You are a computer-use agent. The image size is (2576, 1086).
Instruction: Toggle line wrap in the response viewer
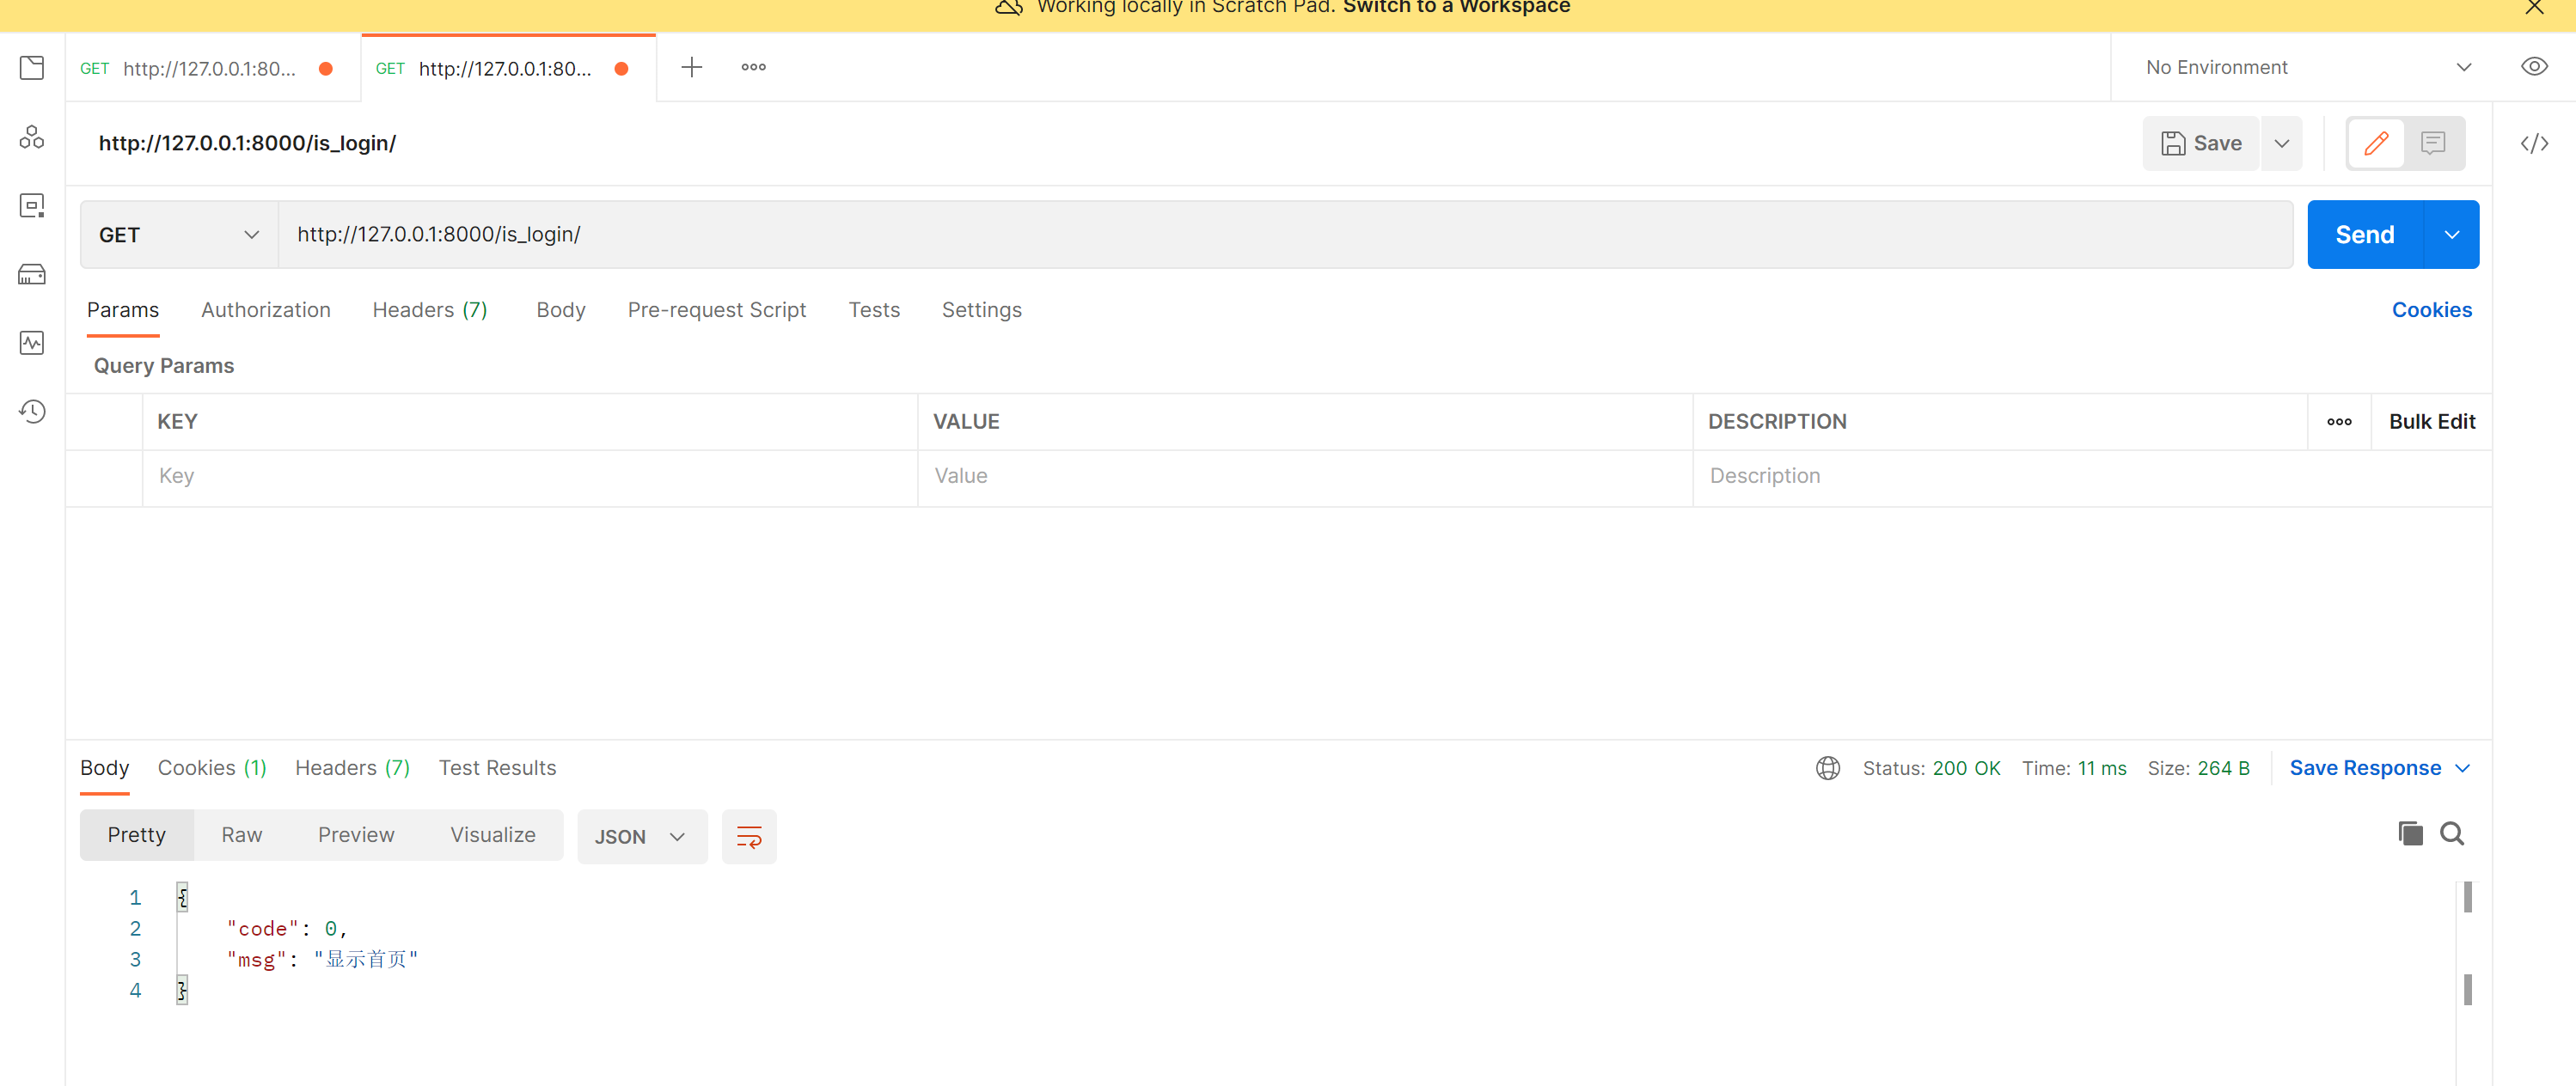point(748,836)
